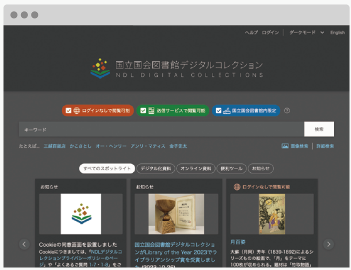Toggle ログインなしで閲覧可能 checkbox
Screen dimensions: 351x270
[68, 110]
